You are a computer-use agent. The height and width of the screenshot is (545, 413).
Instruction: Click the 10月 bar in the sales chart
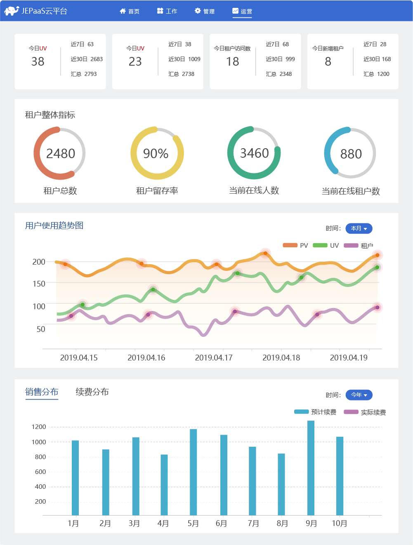point(340,476)
